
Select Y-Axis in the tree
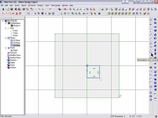pos(15,33)
